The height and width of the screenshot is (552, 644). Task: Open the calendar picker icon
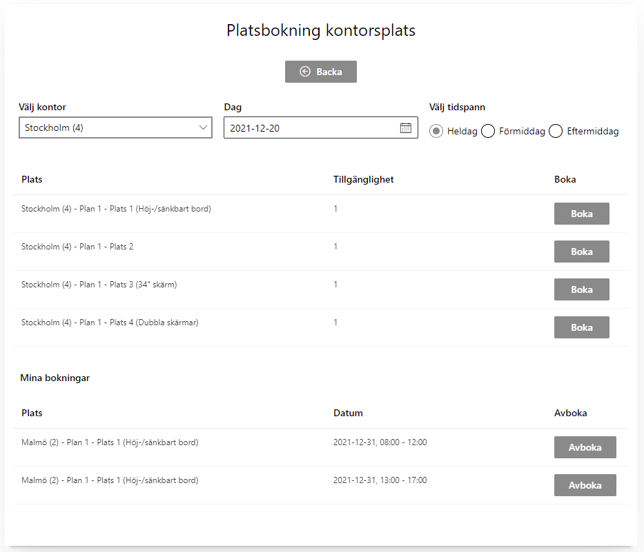click(405, 128)
